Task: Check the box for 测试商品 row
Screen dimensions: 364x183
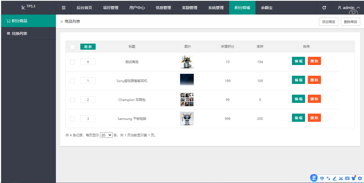Action: coord(72,62)
